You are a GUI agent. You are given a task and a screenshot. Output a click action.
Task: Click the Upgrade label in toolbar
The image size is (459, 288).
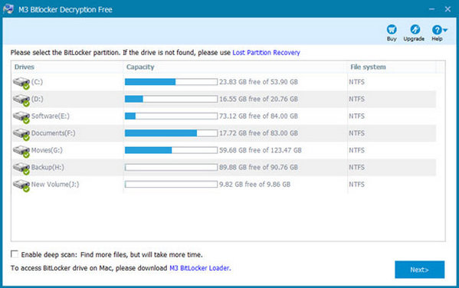point(414,39)
